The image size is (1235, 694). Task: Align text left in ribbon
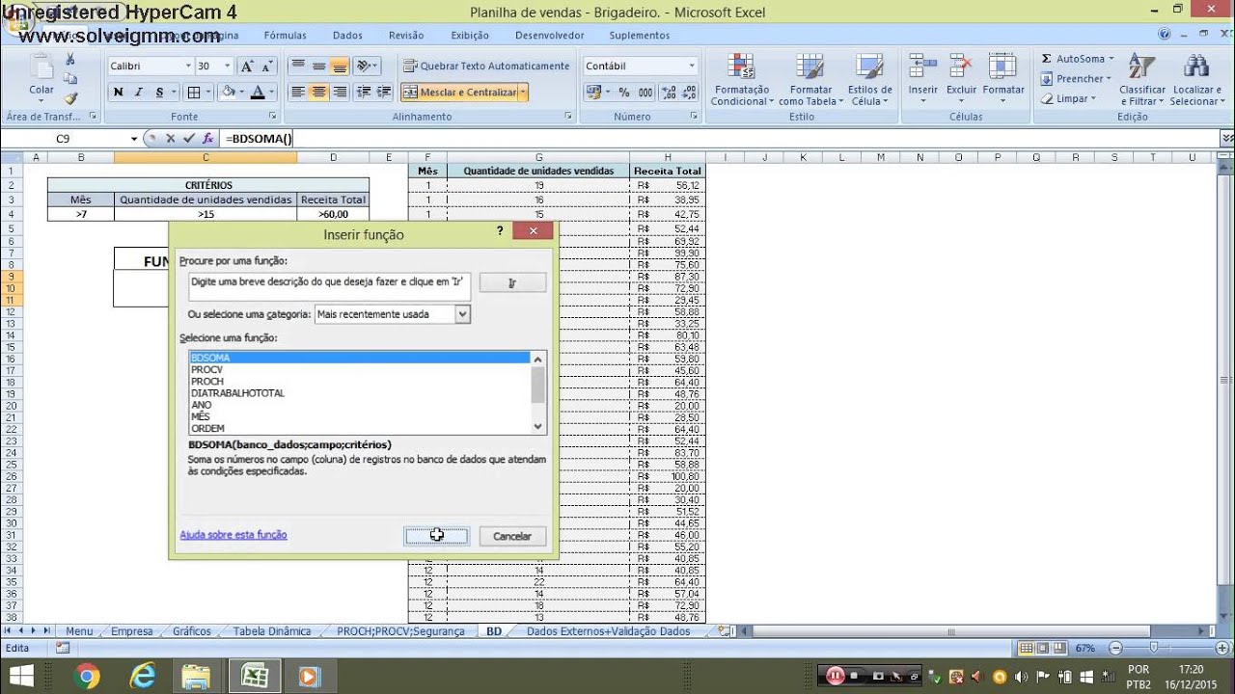(298, 93)
